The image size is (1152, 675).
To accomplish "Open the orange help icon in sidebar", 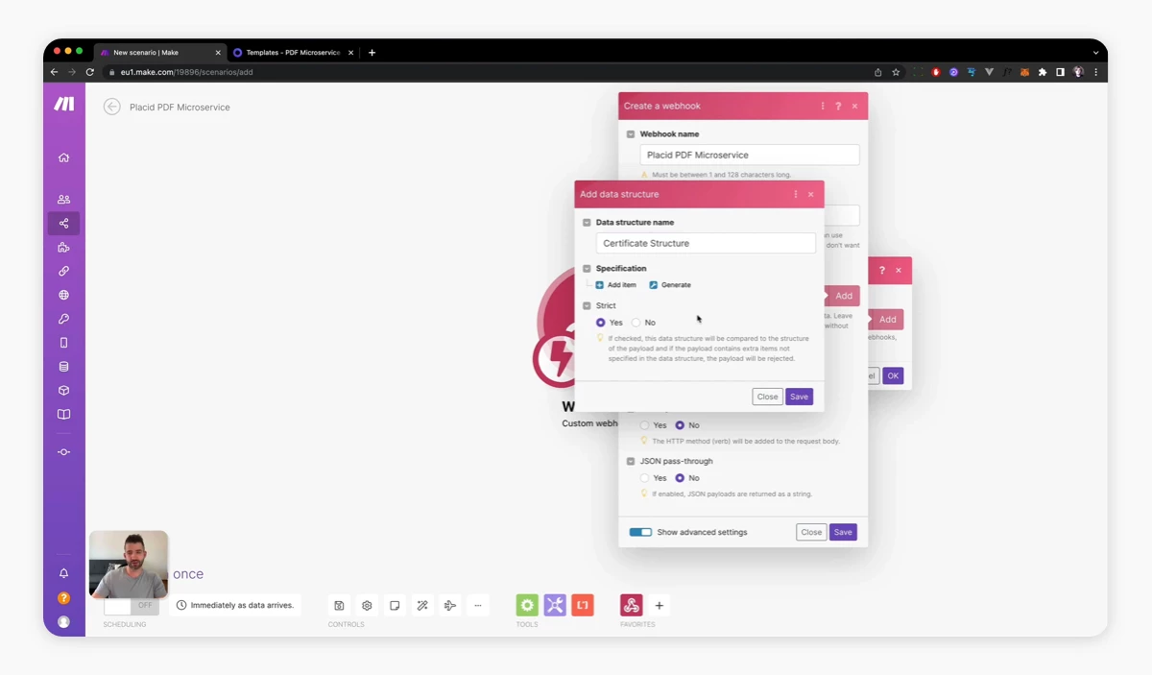I will 63,597.
